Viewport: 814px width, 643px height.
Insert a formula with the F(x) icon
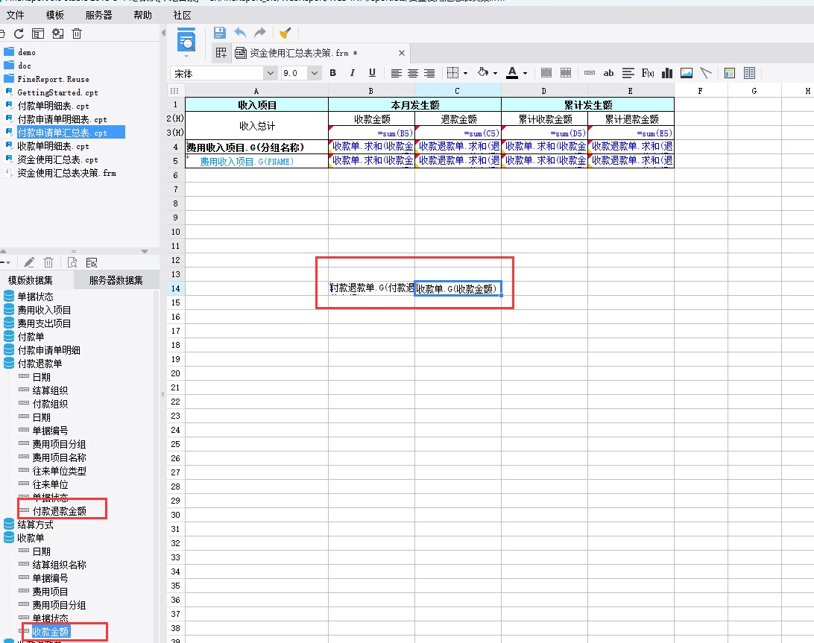(x=647, y=73)
